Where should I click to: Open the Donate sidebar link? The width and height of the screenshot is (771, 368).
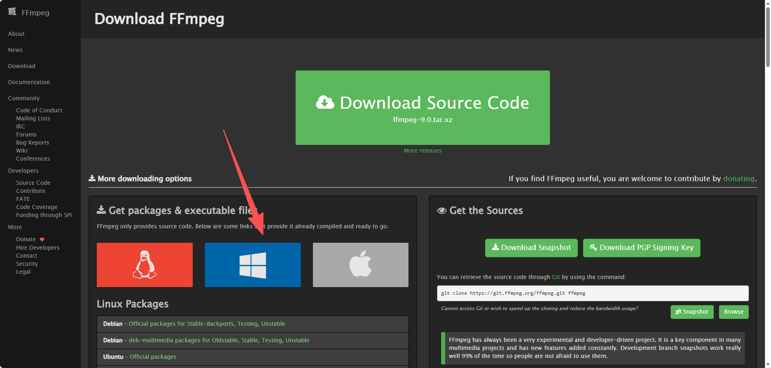[x=26, y=239]
